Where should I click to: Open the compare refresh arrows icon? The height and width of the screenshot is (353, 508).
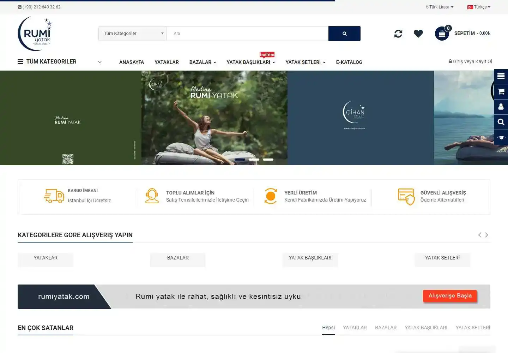click(398, 34)
